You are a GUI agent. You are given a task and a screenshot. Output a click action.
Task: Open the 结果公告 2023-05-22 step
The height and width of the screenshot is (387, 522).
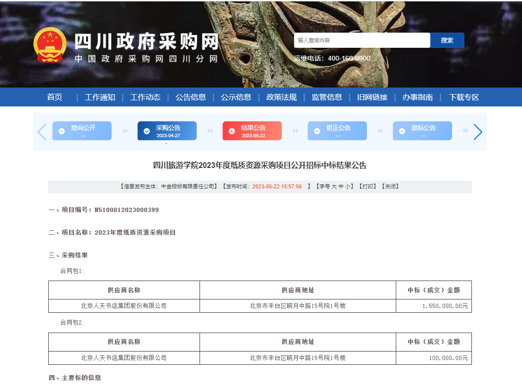(x=252, y=131)
